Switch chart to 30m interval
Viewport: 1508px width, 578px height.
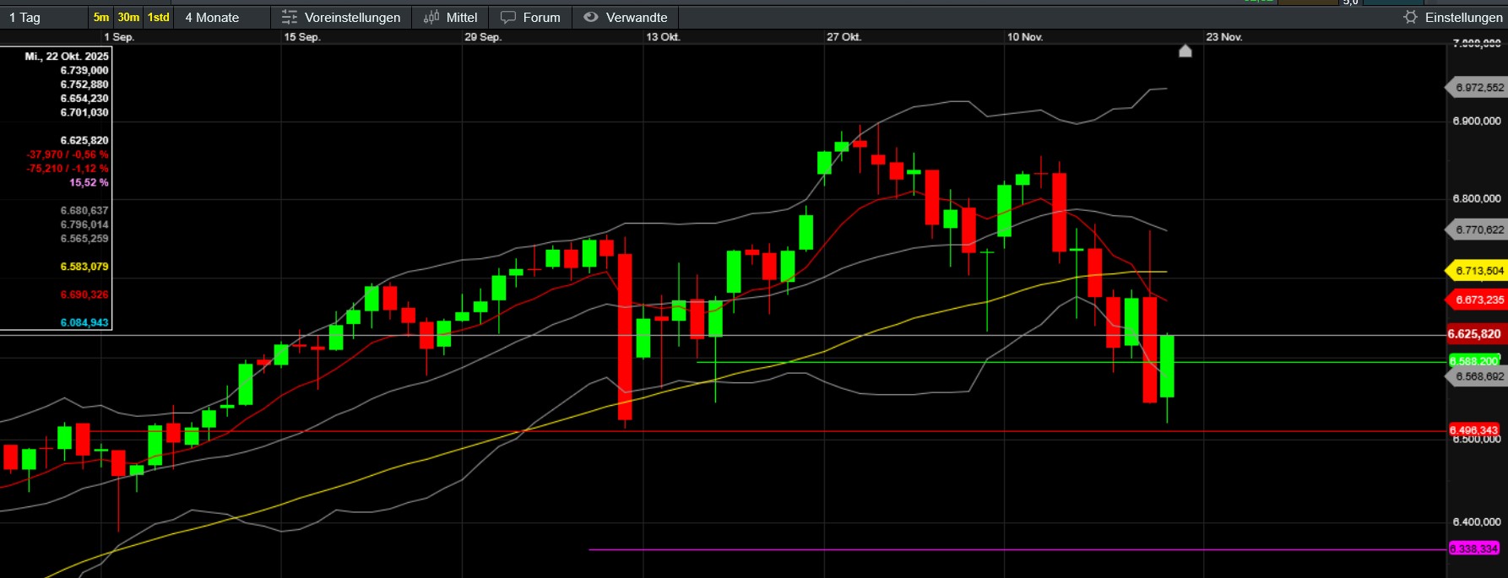128,18
